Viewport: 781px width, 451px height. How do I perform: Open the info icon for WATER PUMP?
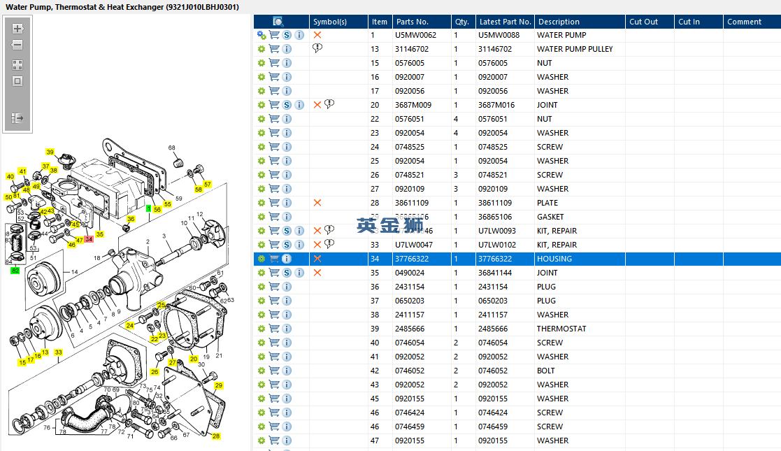[299, 35]
